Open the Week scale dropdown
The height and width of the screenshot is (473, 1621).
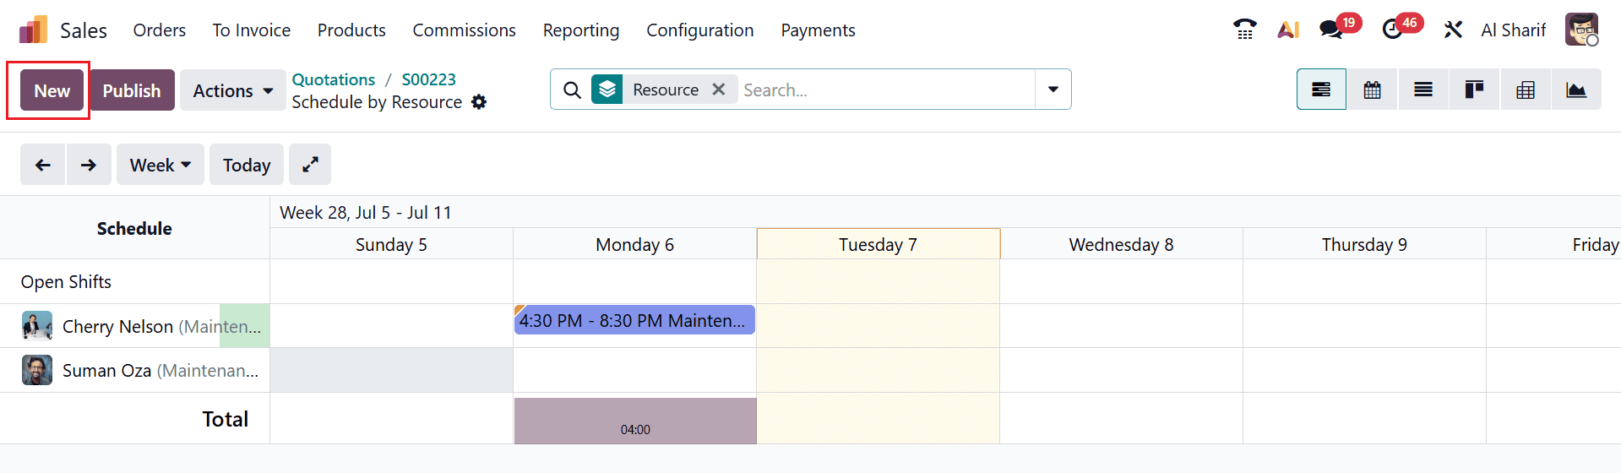pos(160,165)
